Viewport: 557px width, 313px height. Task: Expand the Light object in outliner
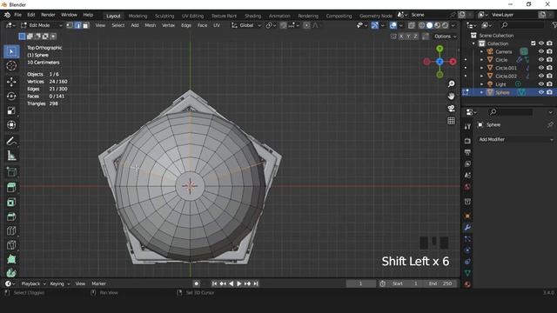coord(481,84)
